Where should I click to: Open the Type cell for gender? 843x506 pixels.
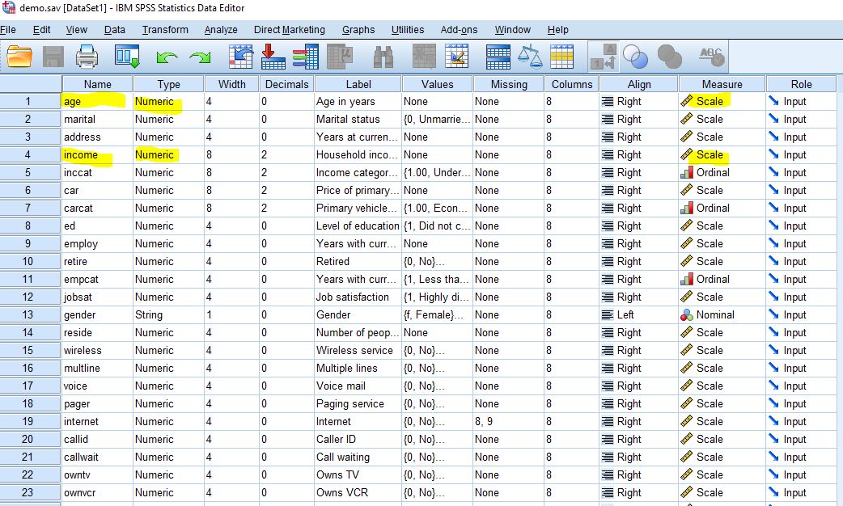pos(166,314)
